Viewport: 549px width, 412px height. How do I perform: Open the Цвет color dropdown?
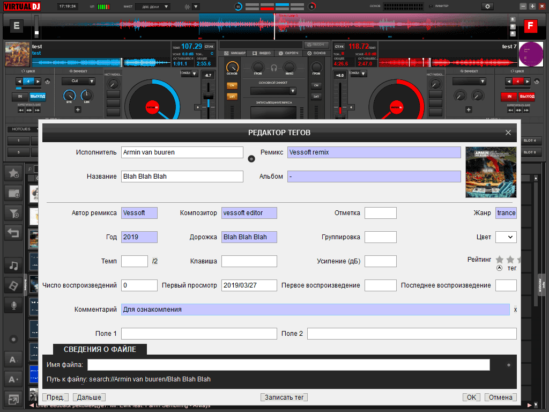pyautogui.click(x=506, y=237)
